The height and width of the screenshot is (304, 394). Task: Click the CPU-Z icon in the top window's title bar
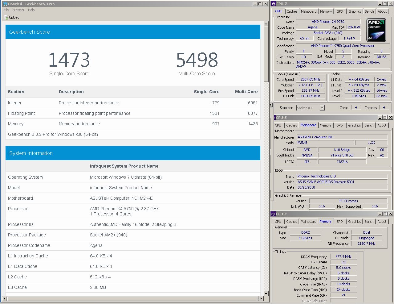click(273, 4)
